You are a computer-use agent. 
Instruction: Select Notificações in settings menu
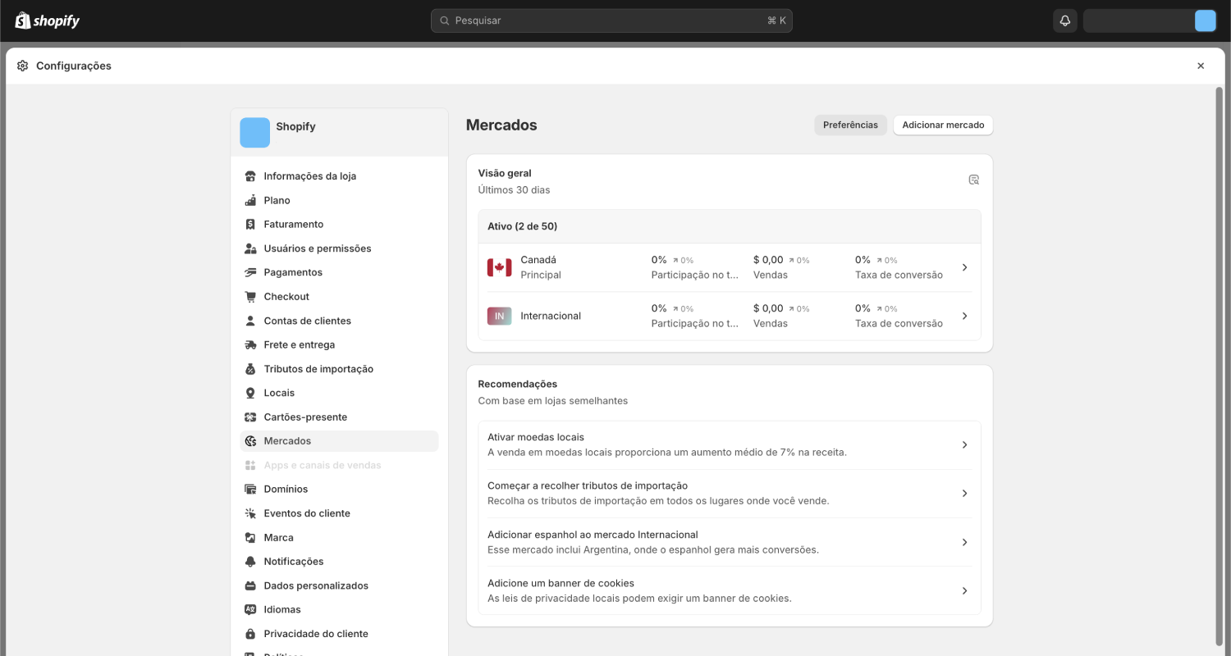coord(339,562)
